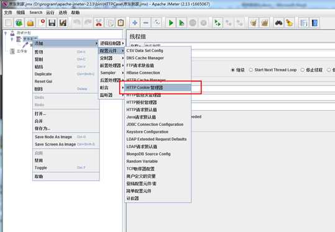Collapse the test plan tree node

pos(6,33)
